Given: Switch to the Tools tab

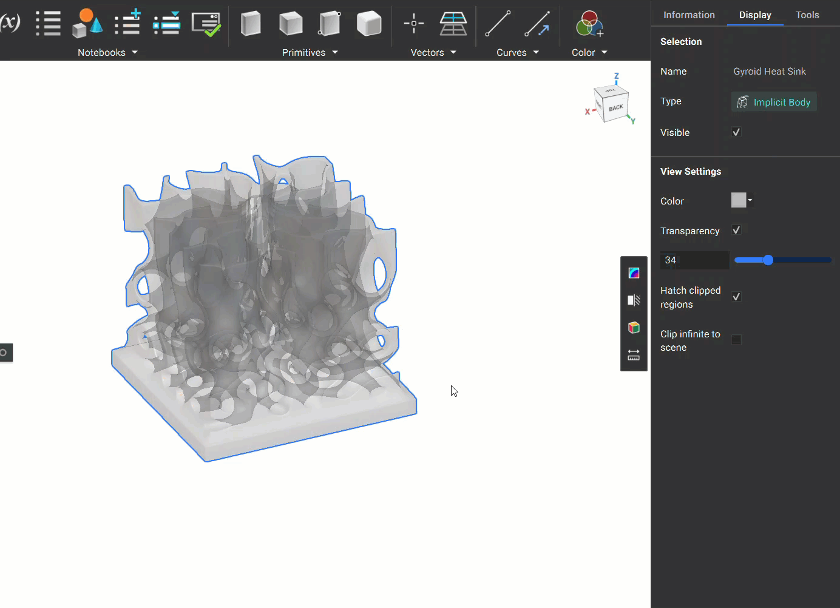Looking at the screenshot, I should [x=807, y=15].
